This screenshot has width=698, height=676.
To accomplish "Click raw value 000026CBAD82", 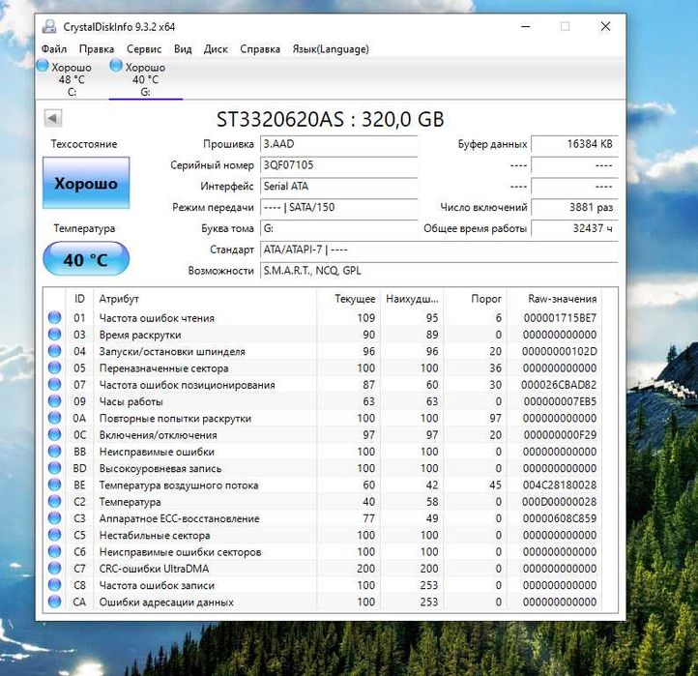I will click(x=559, y=385).
